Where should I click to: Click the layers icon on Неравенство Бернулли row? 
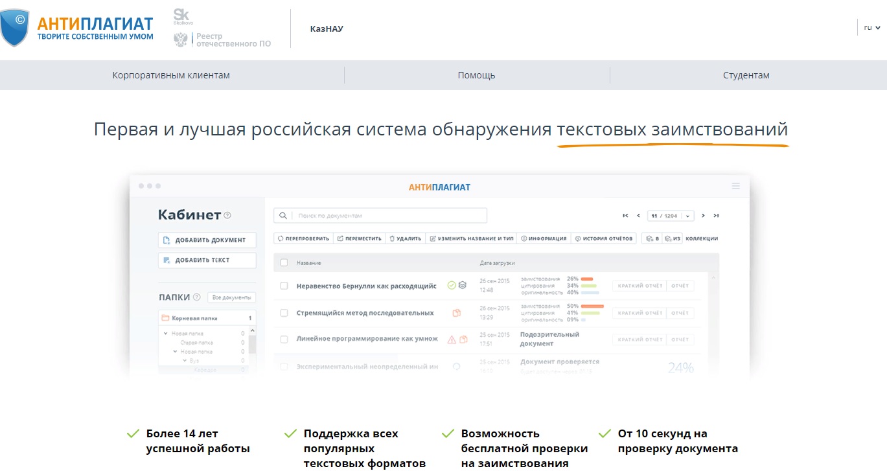[x=463, y=285]
